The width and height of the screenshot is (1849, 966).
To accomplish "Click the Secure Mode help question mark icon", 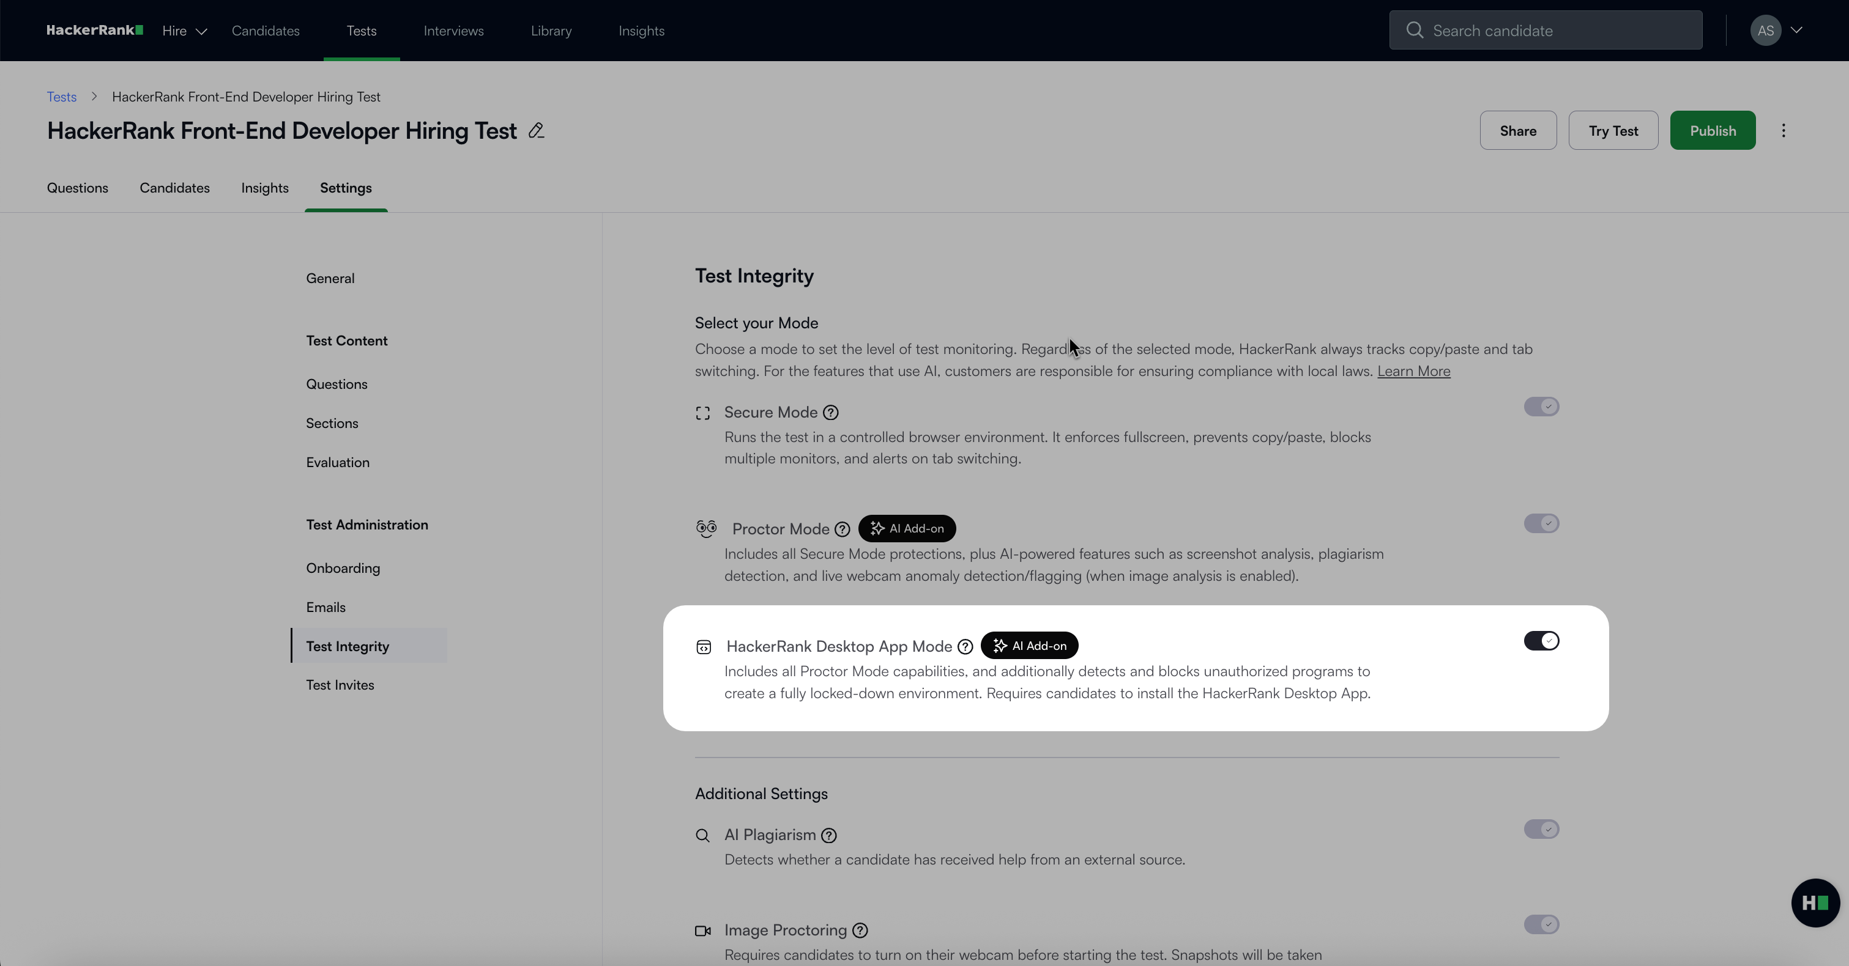I will click(831, 413).
